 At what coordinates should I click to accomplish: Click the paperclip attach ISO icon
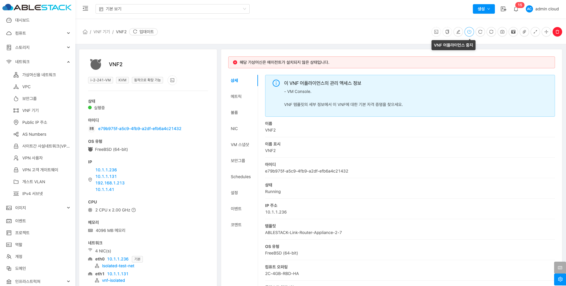[x=524, y=32]
